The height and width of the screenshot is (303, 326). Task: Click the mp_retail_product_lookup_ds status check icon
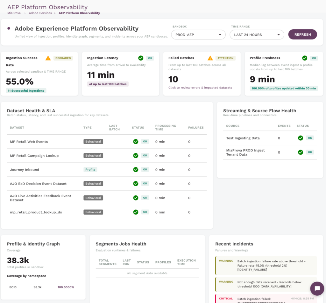click(136, 212)
